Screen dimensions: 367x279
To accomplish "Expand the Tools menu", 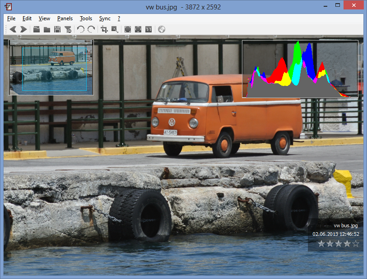I will point(86,18).
